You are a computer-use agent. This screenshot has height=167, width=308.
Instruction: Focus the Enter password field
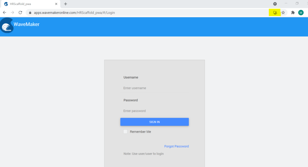154,111
